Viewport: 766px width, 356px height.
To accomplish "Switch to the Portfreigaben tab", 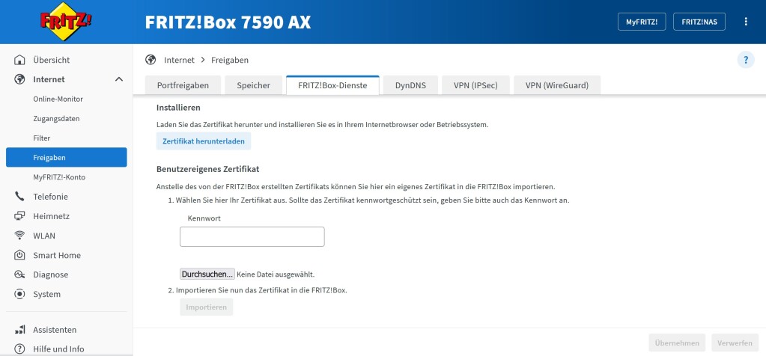I will tap(183, 85).
